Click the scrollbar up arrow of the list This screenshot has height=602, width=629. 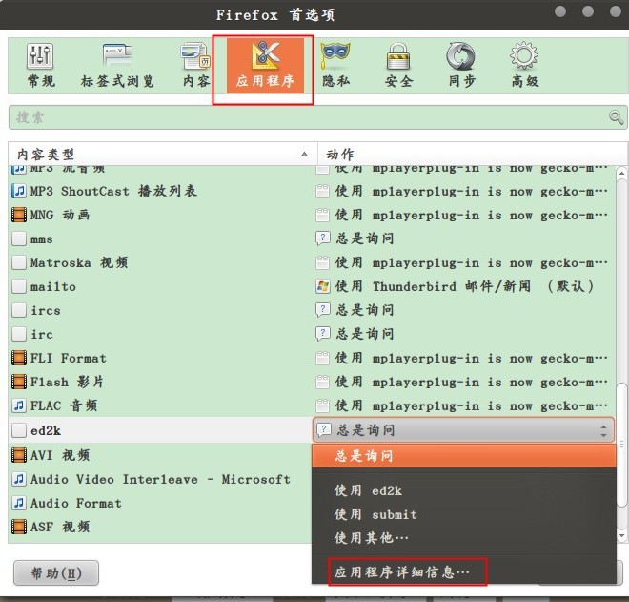(x=621, y=173)
